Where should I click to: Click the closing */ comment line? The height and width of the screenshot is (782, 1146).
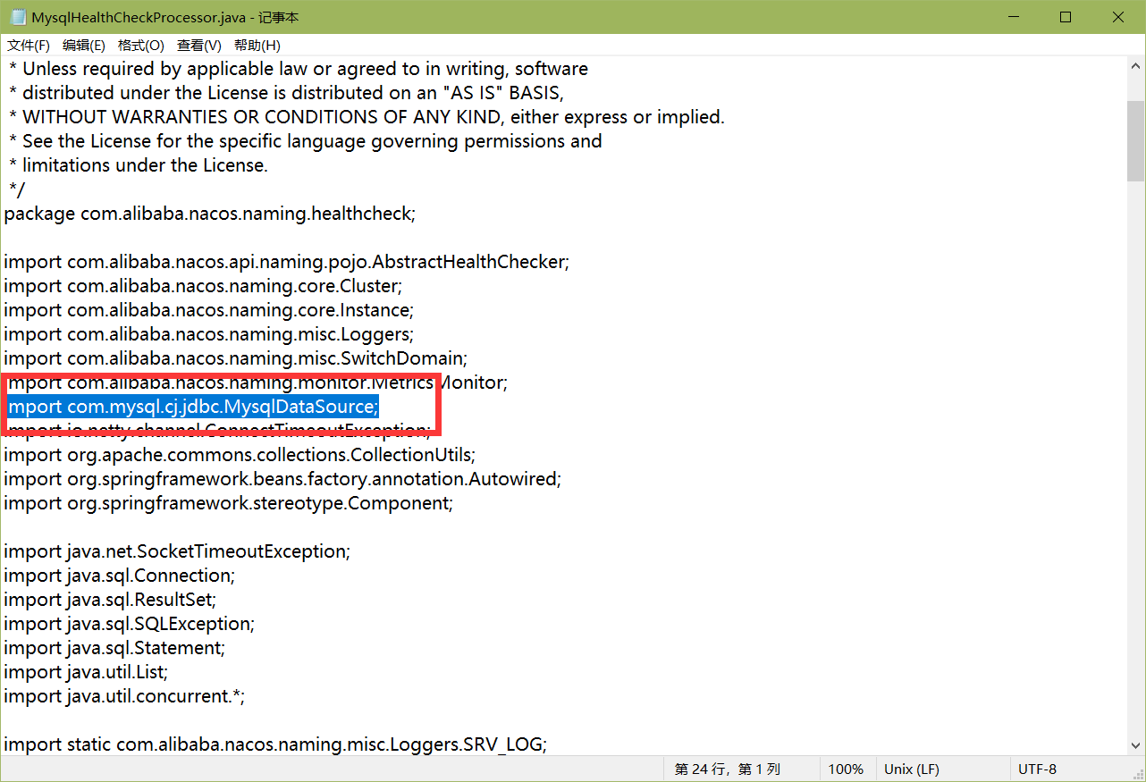tap(17, 189)
